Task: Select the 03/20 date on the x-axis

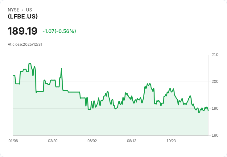Action: tap(53, 141)
